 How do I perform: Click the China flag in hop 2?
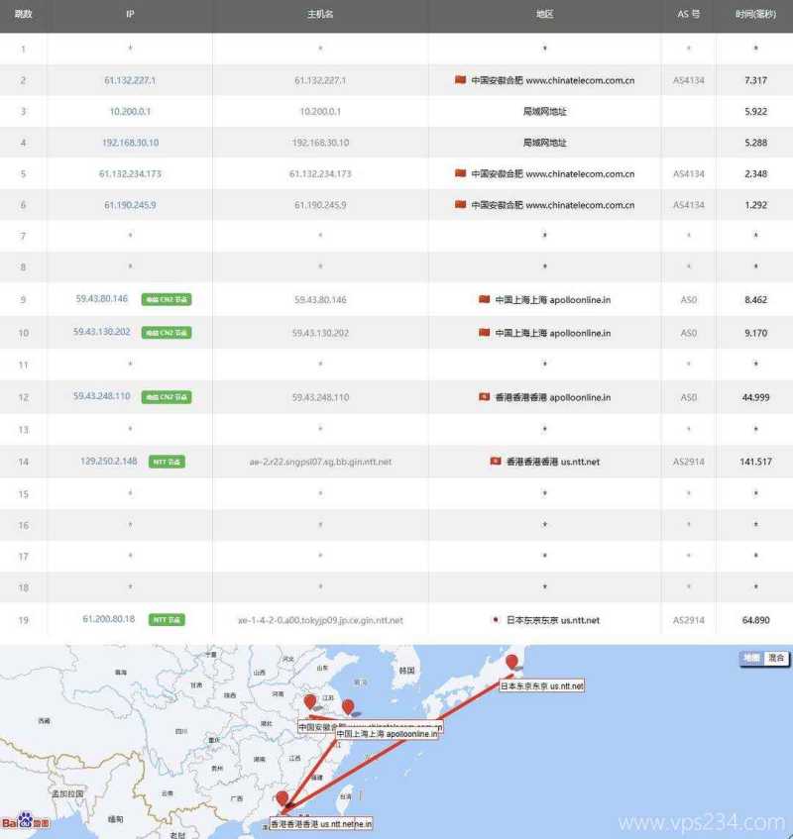point(460,79)
